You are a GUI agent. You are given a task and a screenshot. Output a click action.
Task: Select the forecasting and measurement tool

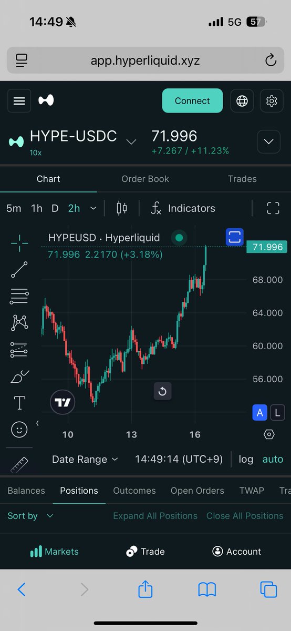click(x=19, y=349)
